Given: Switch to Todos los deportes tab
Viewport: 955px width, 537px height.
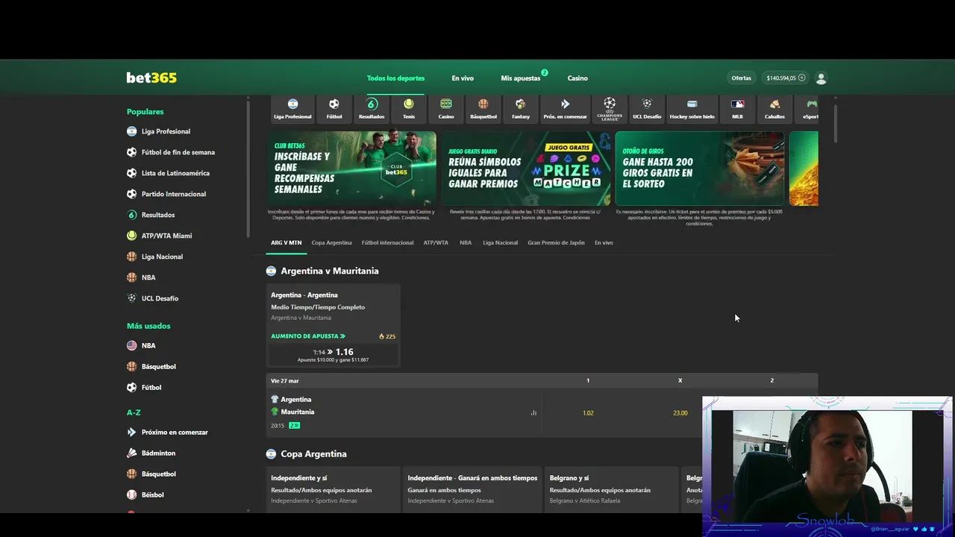Looking at the screenshot, I should [x=395, y=78].
